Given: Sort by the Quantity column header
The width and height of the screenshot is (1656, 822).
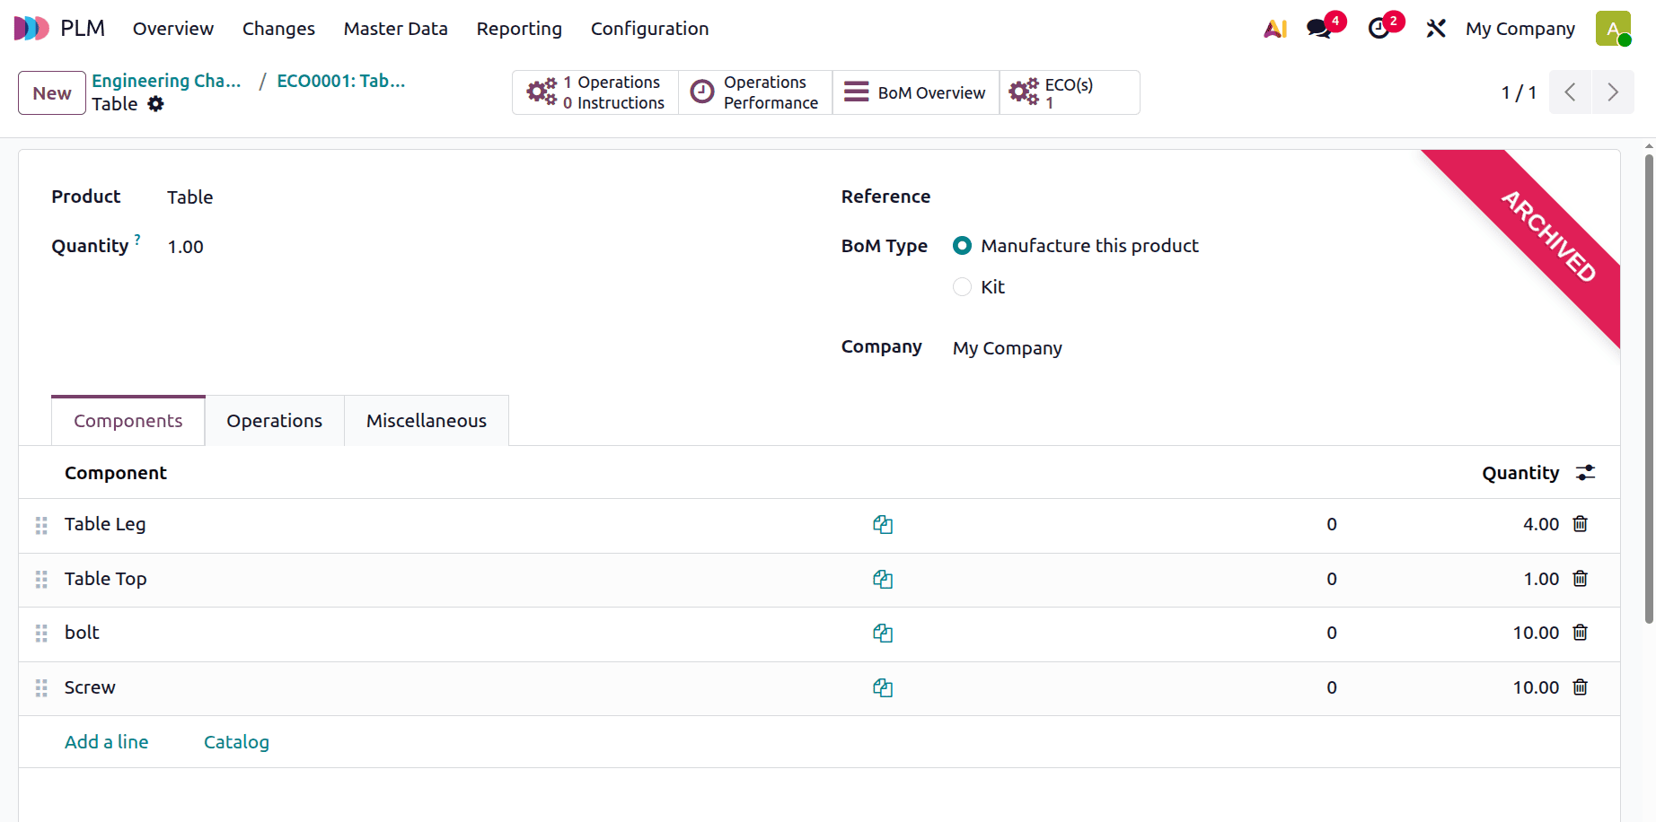Looking at the screenshot, I should (x=1520, y=473).
